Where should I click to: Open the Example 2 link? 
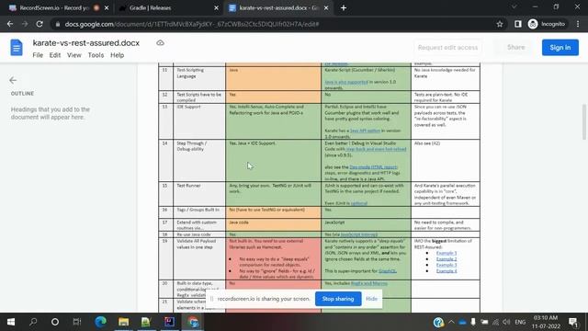click(x=447, y=259)
